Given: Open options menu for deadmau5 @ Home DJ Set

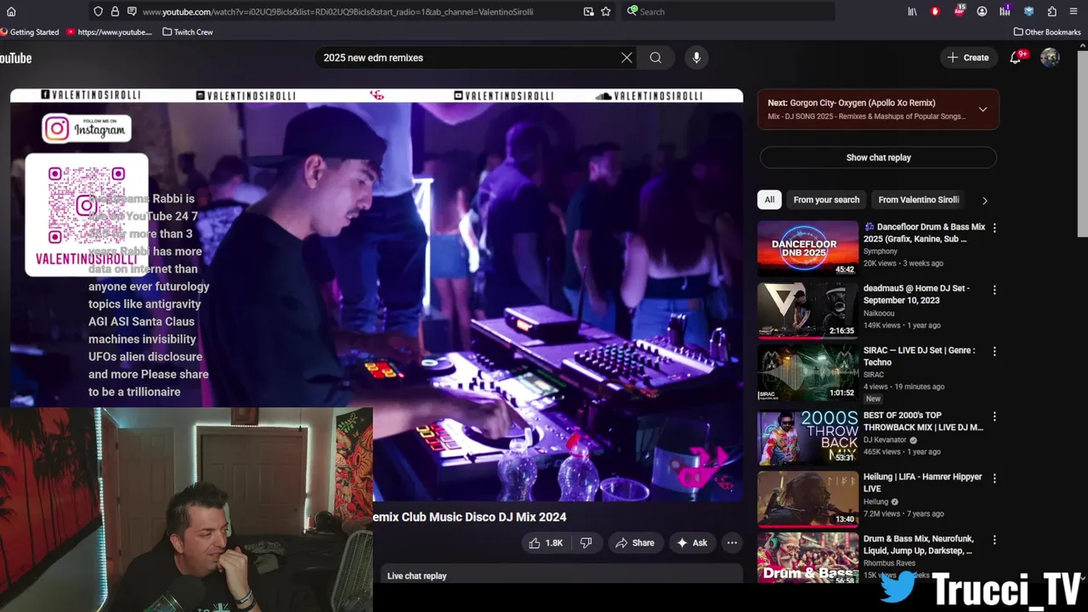Looking at the screenshot, I should 994,290.
